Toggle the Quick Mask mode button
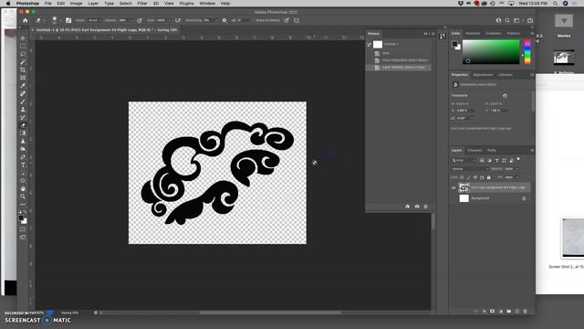The height and width of the screenshot is (329, 584). pyautogui.click(x=23, y=229)
